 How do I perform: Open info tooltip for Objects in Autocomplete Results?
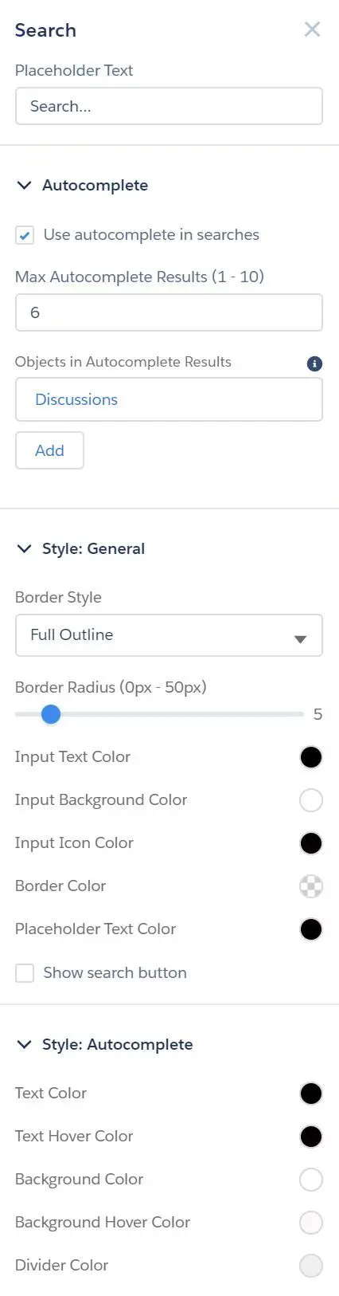[314, 363]
